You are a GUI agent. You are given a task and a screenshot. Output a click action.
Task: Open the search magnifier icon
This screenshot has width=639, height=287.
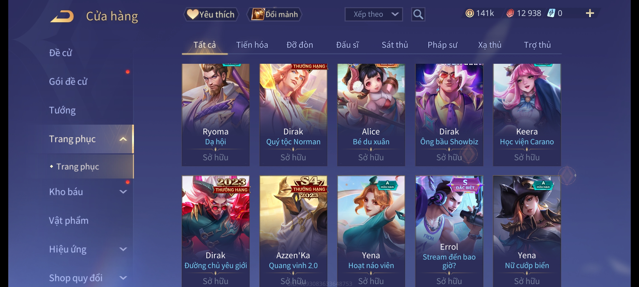click(418, 14)
